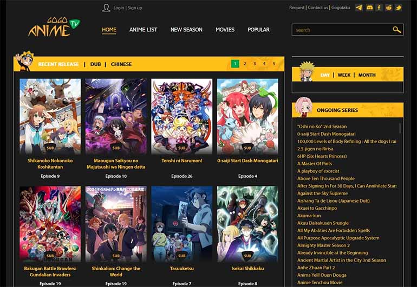This screenshot has height=287, width=417.
Task: Open the Reddit social icon
Action: point(388,8)
